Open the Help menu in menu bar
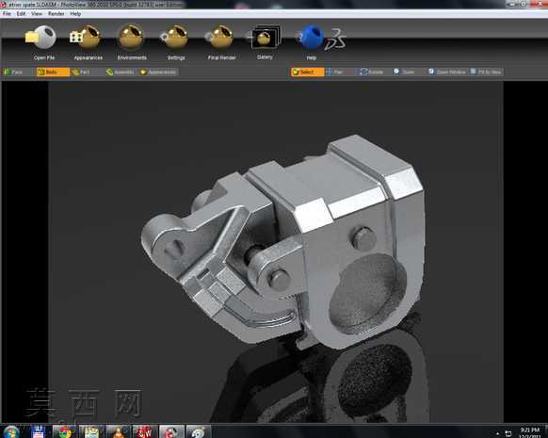This screenshot has height=438, width=548. (75, 13)
